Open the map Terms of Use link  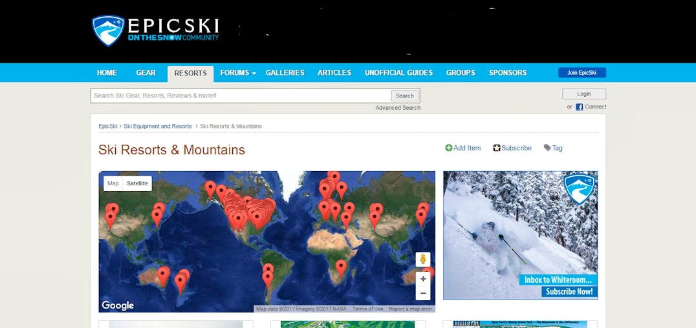coord(367,309)
